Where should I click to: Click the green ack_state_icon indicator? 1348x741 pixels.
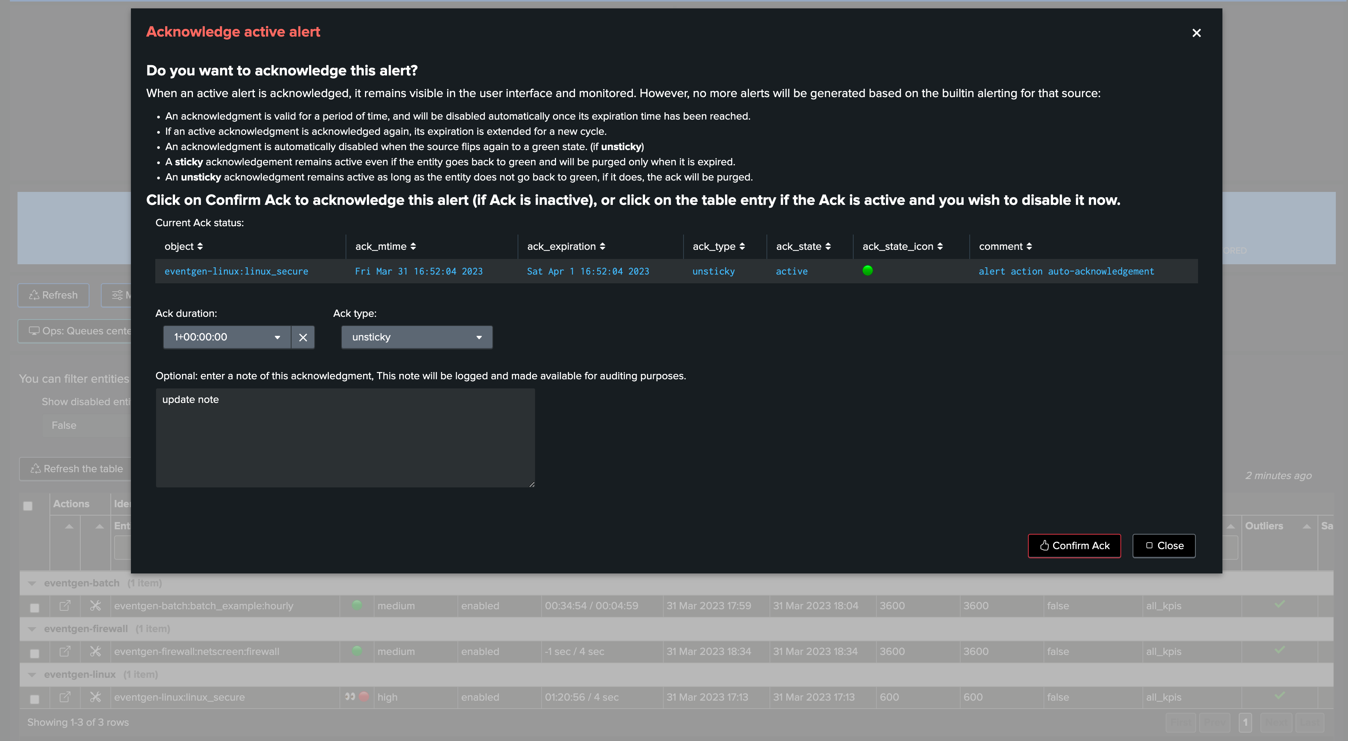867,271
